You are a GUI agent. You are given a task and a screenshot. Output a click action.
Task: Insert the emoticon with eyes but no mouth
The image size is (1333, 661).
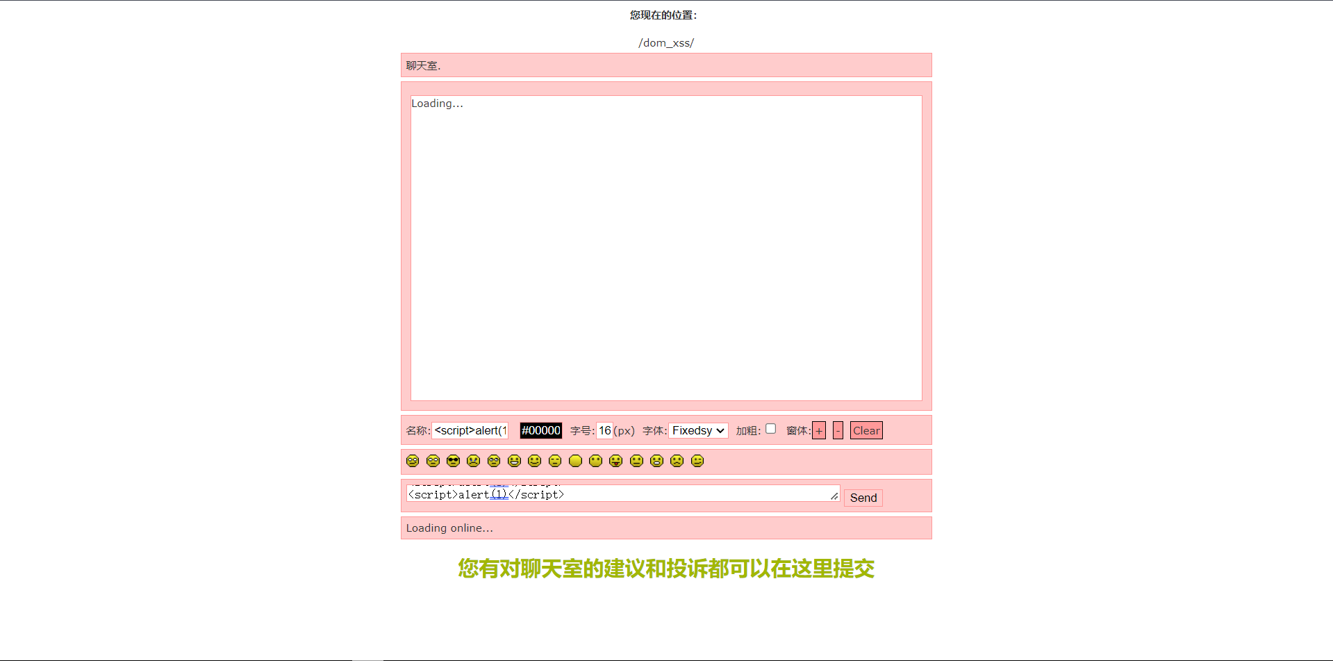tap(595, 461)
